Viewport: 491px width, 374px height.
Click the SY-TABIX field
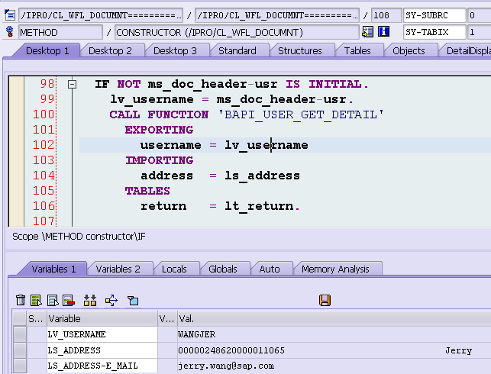tap(434, 32)
